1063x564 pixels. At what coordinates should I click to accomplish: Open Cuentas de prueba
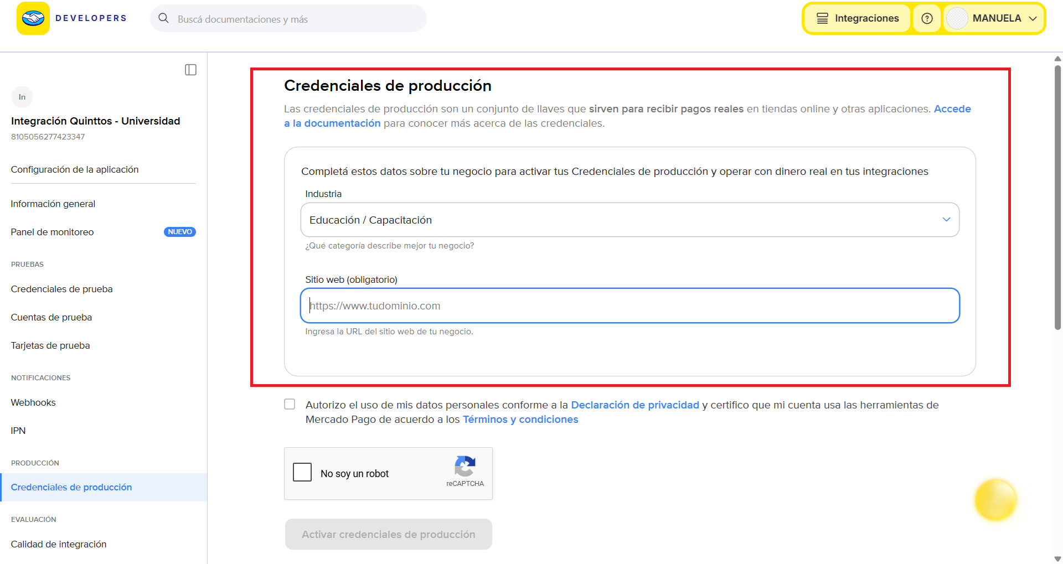tap(51, 317)
